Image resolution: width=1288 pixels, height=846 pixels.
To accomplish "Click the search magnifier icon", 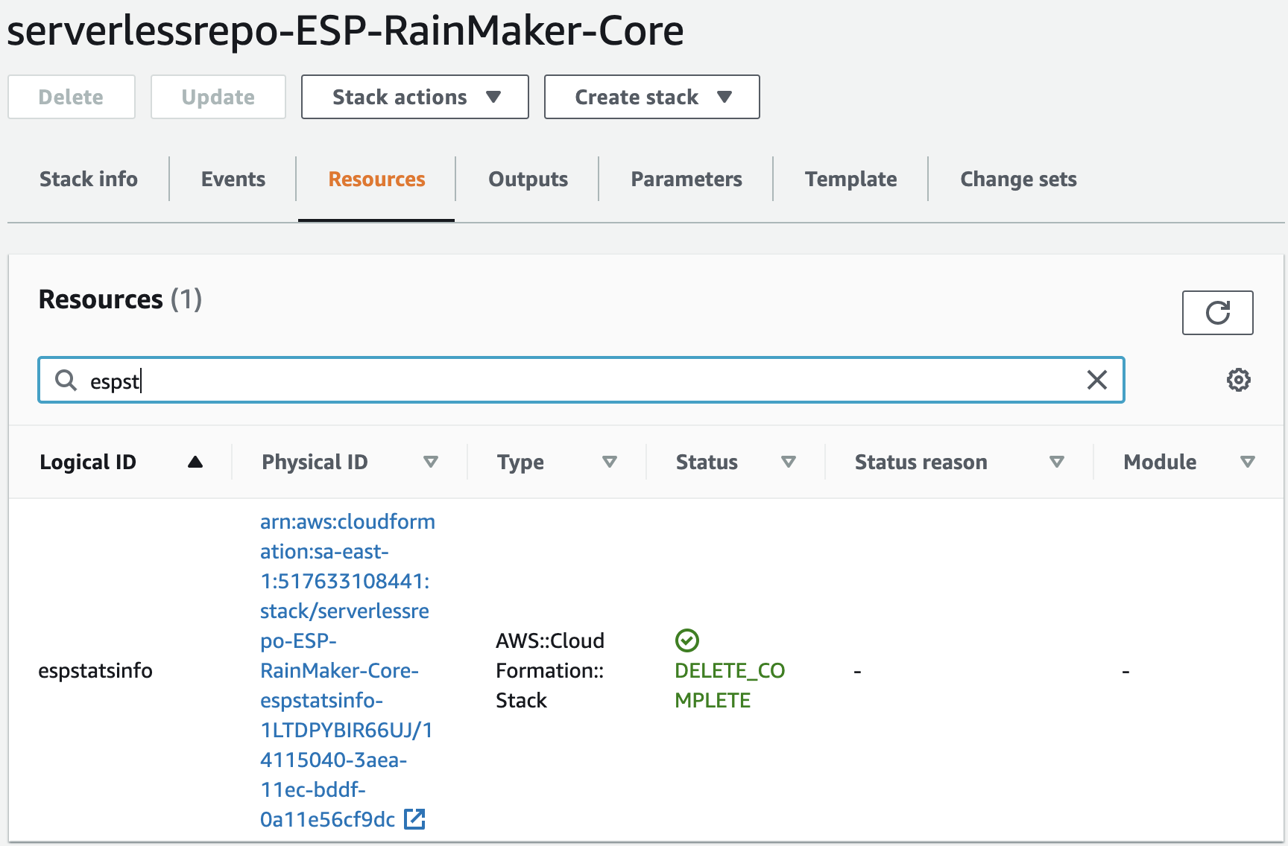I will pos(66,380).
